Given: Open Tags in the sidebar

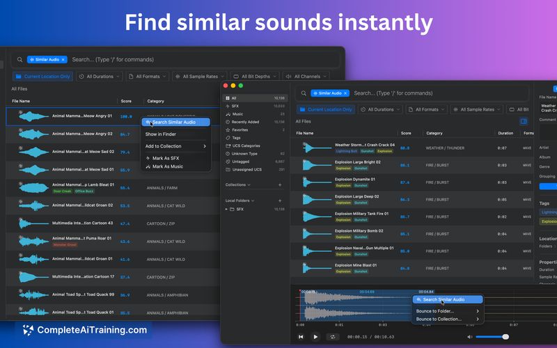Looking at the screenshot, I should (x=255, y=138).
